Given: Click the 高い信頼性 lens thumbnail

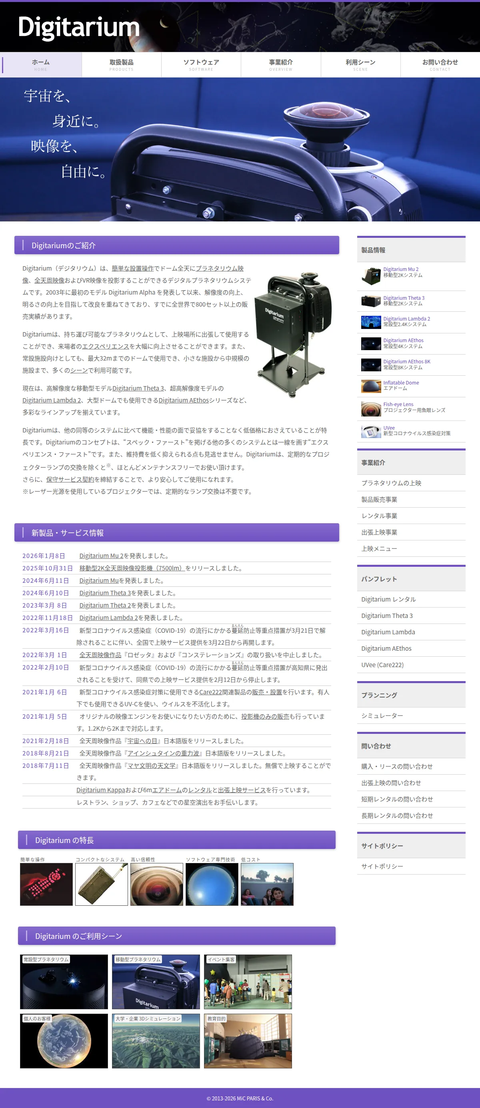Looking at the screenshot, I should (x=157, y=884).
